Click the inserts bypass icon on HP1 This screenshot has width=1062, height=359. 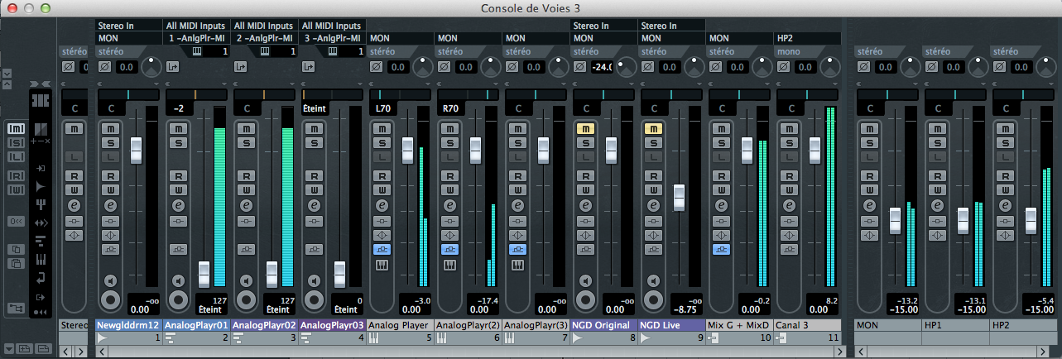[937, 221]
